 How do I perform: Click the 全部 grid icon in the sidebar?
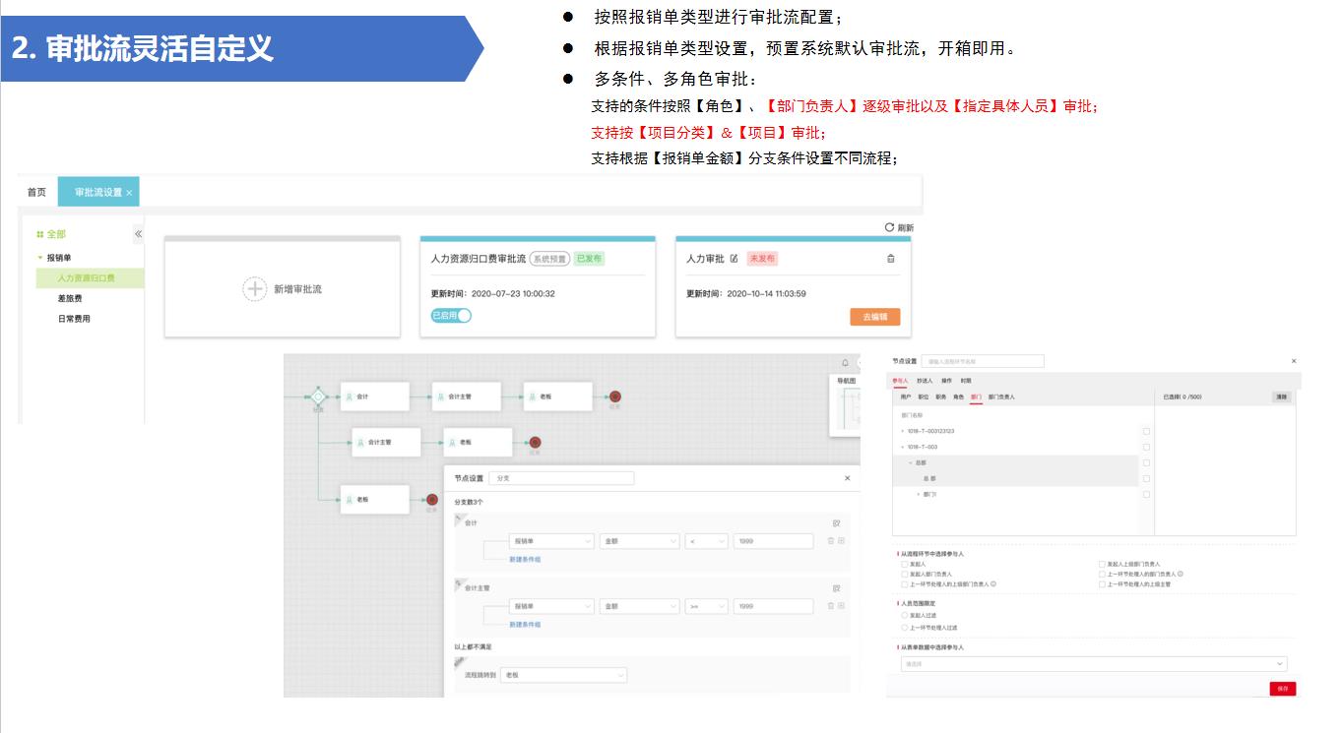click(x=40, y=234)
